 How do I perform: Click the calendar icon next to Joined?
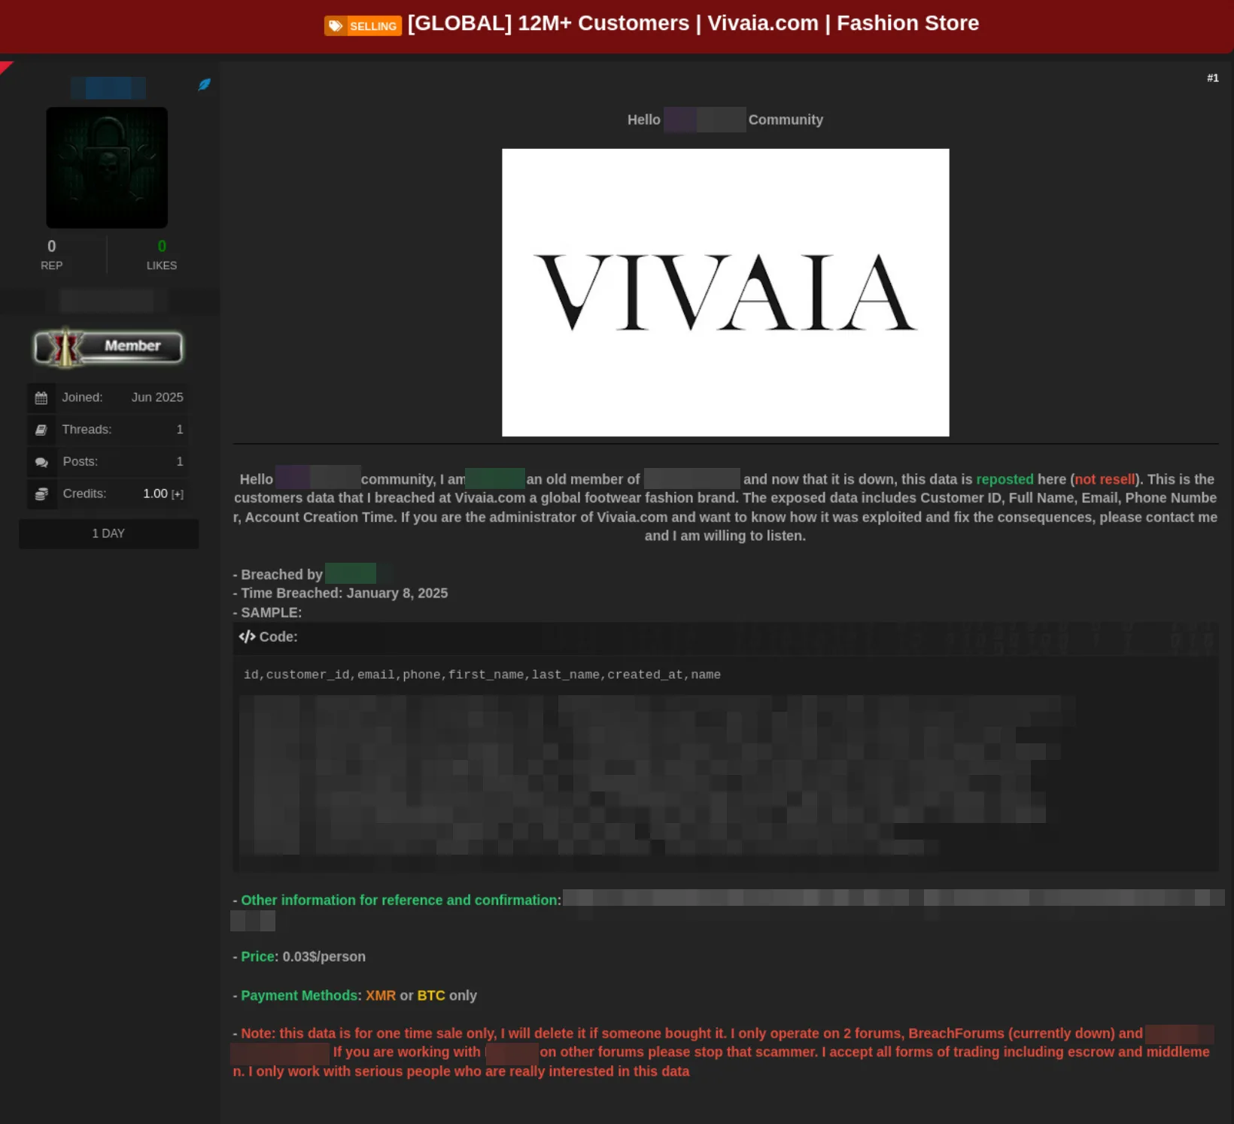pyautogui.click(x=41, y=398)
